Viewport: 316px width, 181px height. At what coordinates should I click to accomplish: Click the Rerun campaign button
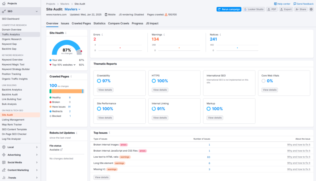229,9
